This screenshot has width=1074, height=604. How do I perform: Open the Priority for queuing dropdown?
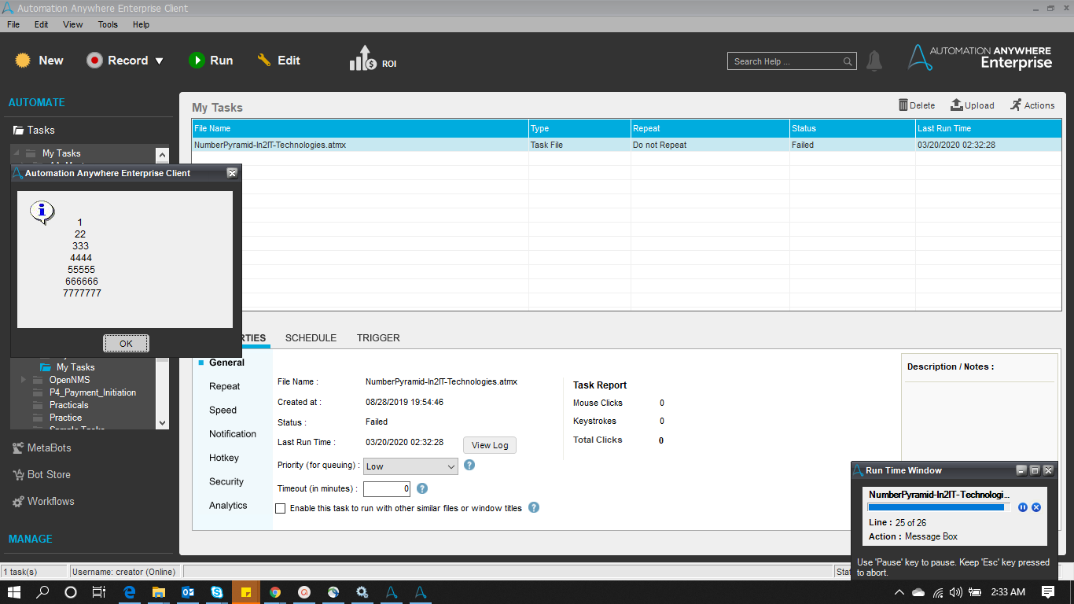(x=410, y=466)
